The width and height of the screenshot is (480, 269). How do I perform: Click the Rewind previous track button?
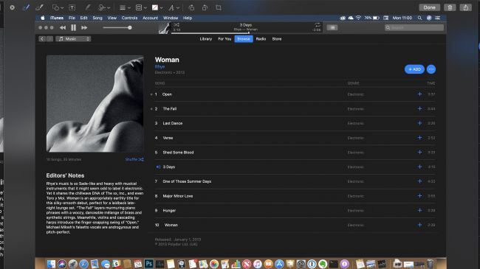coord(63,27)
